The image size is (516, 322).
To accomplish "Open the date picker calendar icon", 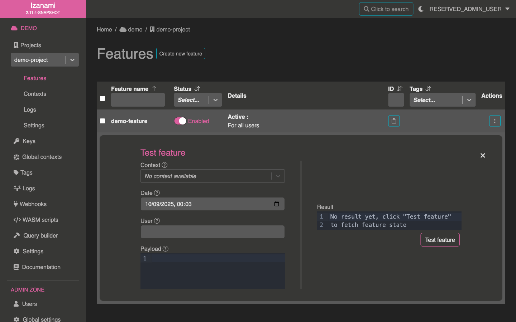I will [x=276, y=204].
